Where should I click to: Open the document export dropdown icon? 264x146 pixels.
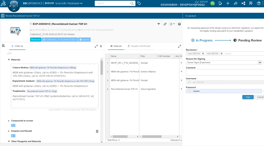(x=172, y=24)
